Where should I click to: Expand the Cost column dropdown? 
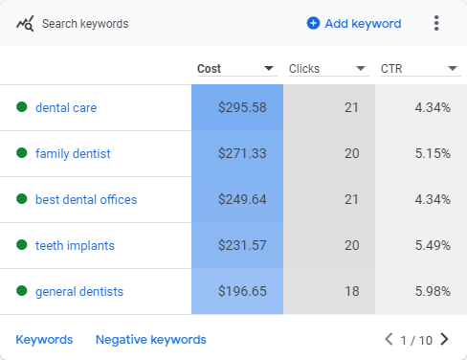click(x=269, y=68)
